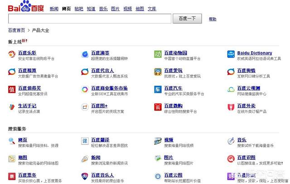Click the 百度云观测 cloud icon
The image size is (290, 184).
click(x=231, y=89)
